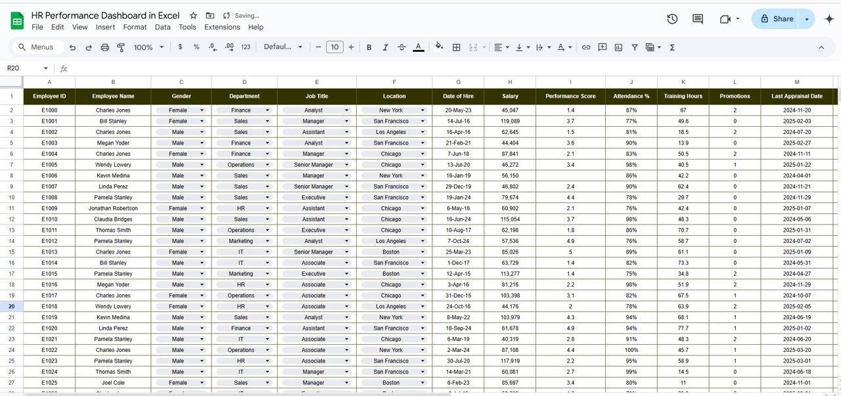Select the cell containing Jonathan Robertson

(113, 208)
